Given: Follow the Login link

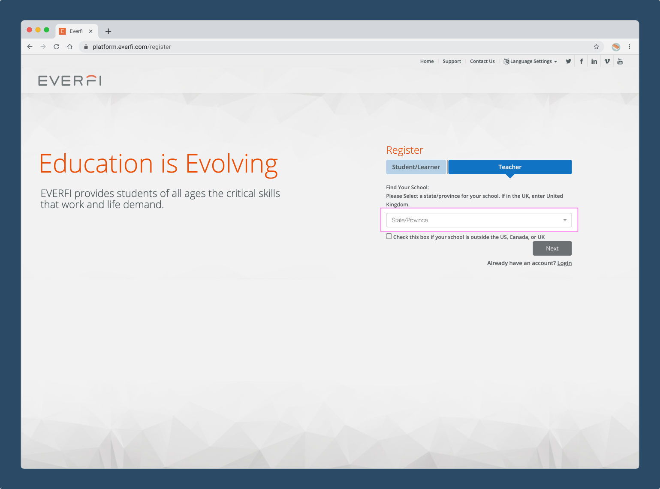Looking at the screenshot, I should [x=564, y=263].
